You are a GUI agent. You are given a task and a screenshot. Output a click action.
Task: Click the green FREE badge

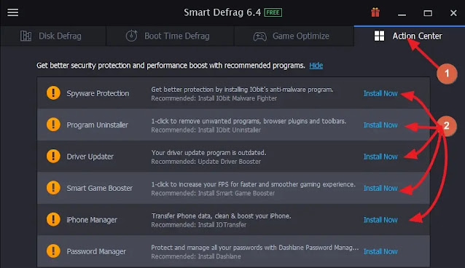click(x=273, y=12)
